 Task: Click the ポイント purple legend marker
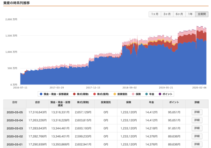(x=159, y=94)
